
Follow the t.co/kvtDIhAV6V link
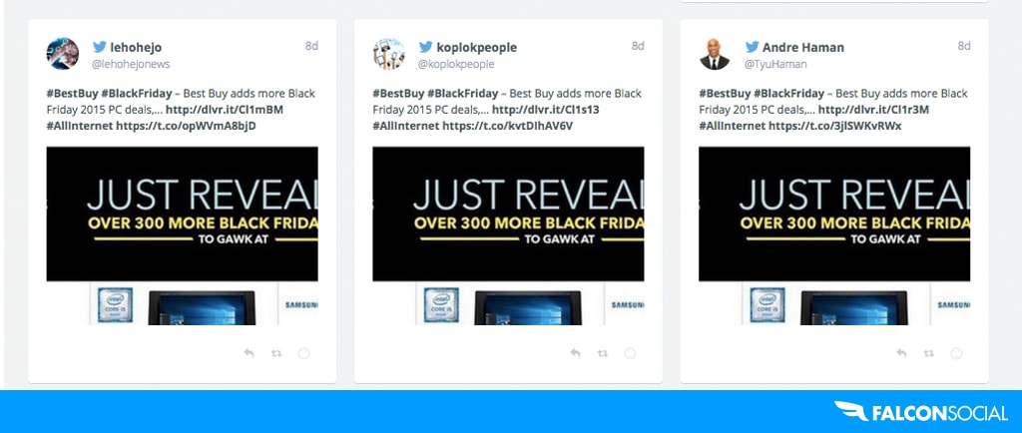[508, 127]
